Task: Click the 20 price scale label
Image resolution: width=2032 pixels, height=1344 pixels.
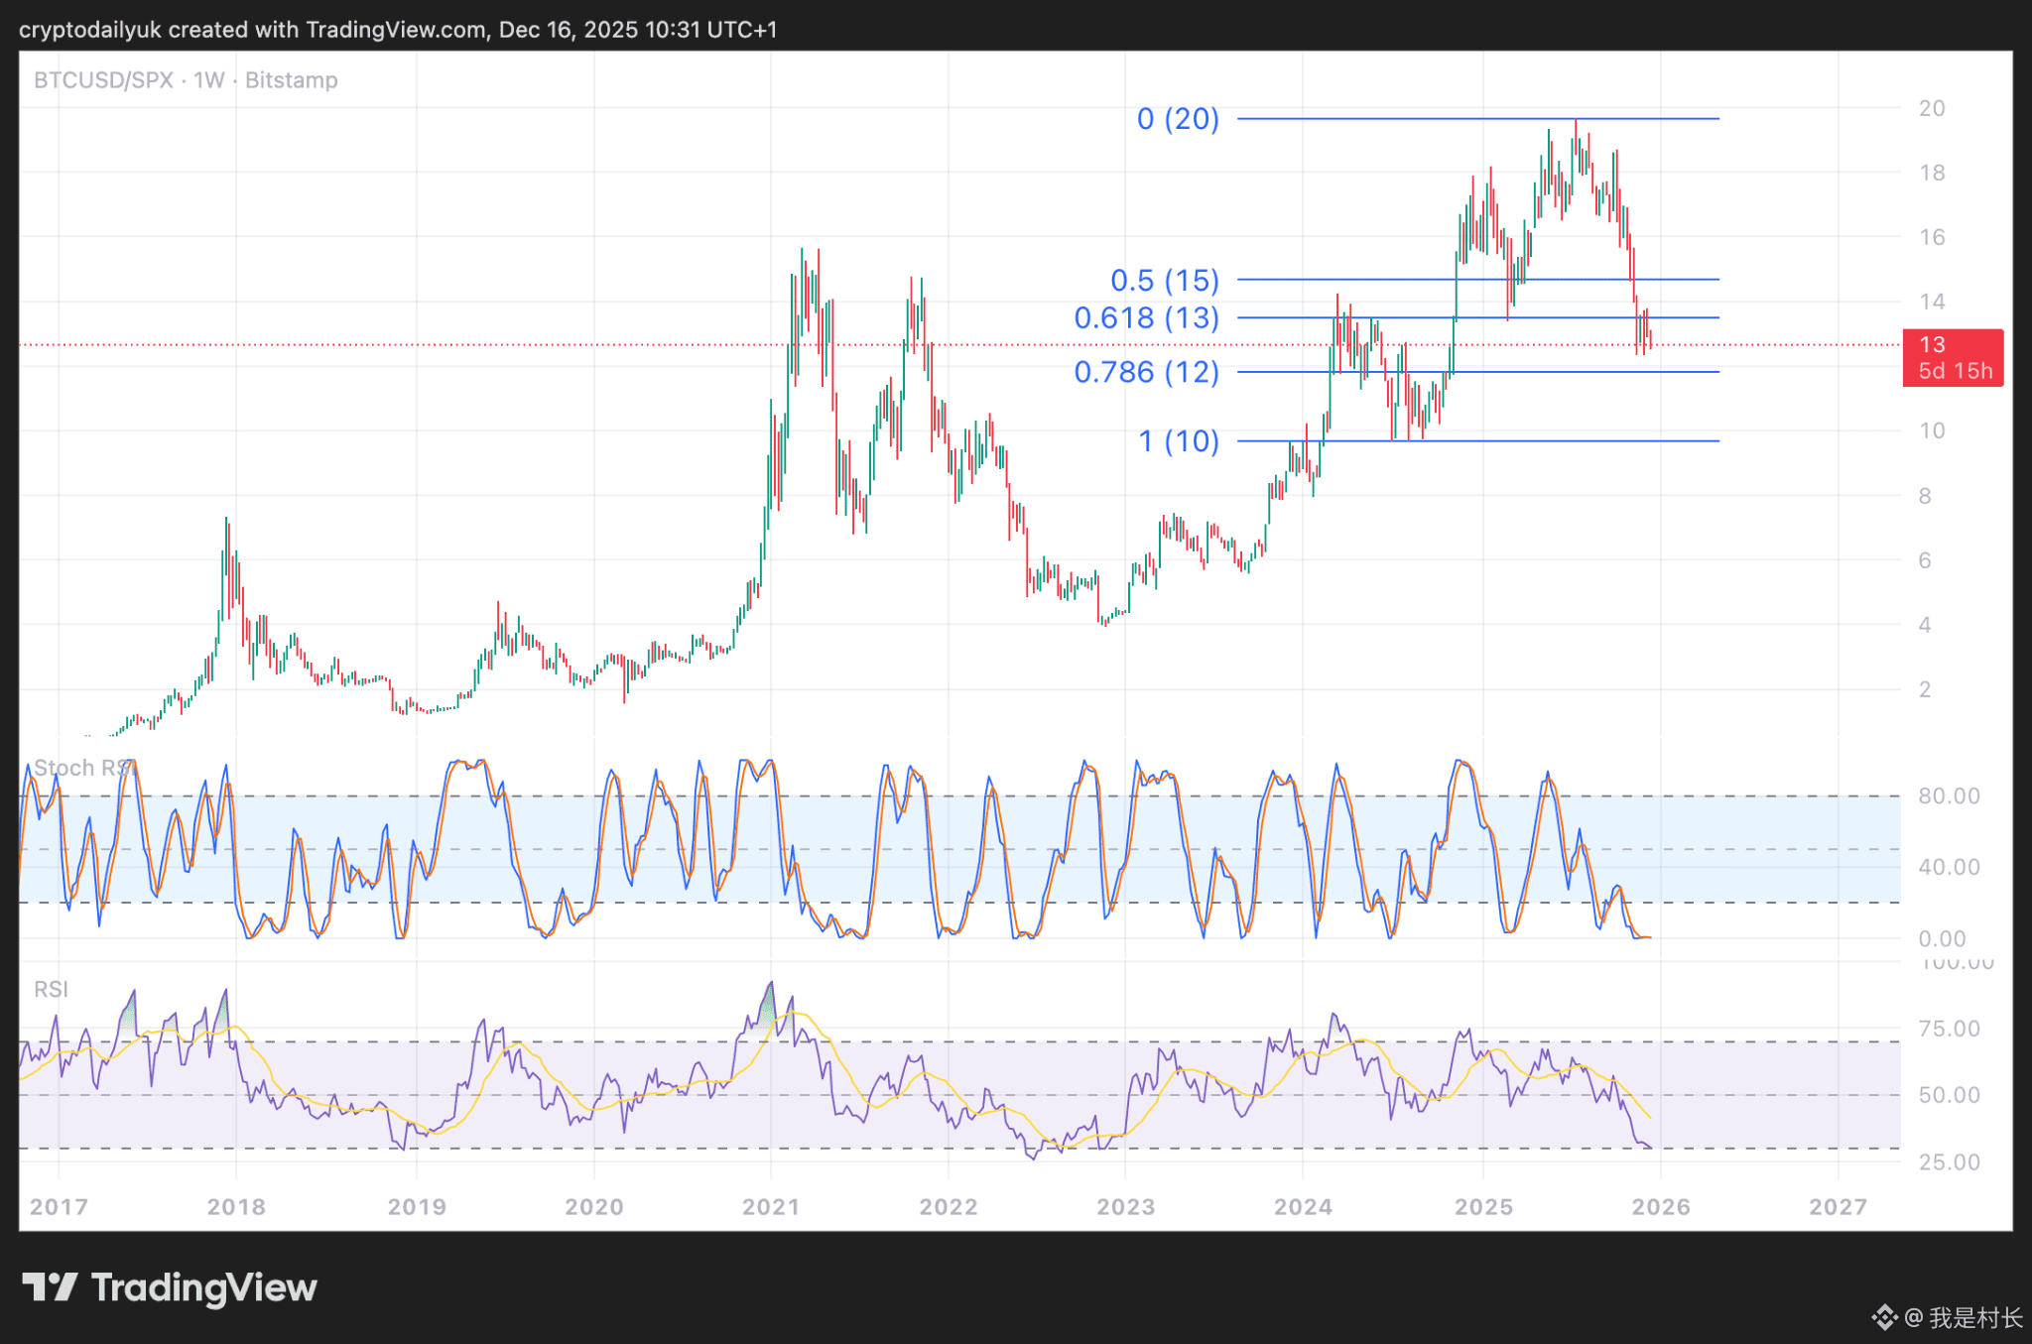Action: pyautogui.click(x=1931, y=108)
